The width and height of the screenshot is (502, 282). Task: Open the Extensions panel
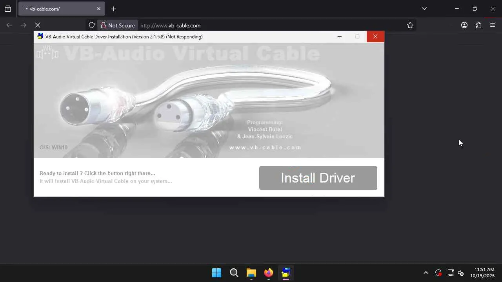(x=478, y=25)
